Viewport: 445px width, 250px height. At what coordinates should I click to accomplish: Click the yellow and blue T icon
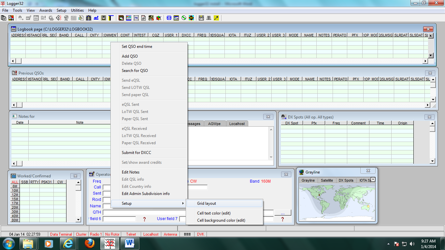(x=111, y=18)
